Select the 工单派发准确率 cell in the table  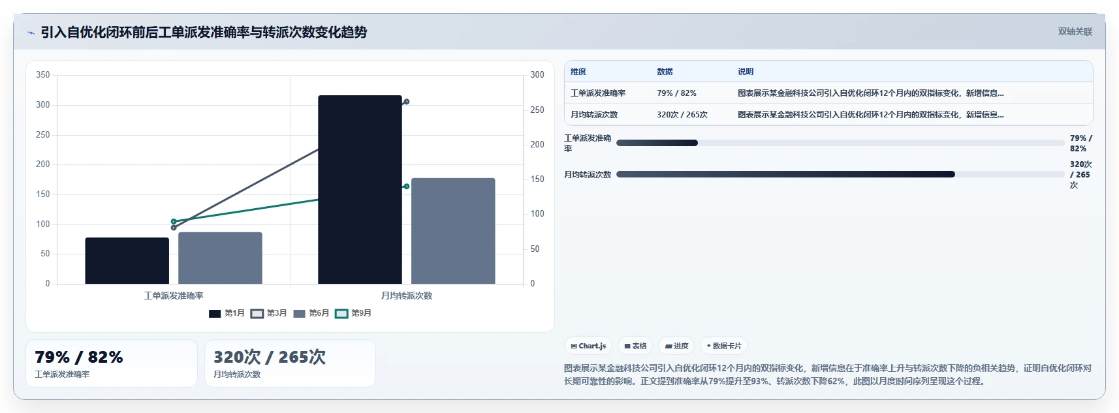pos(598,93)
